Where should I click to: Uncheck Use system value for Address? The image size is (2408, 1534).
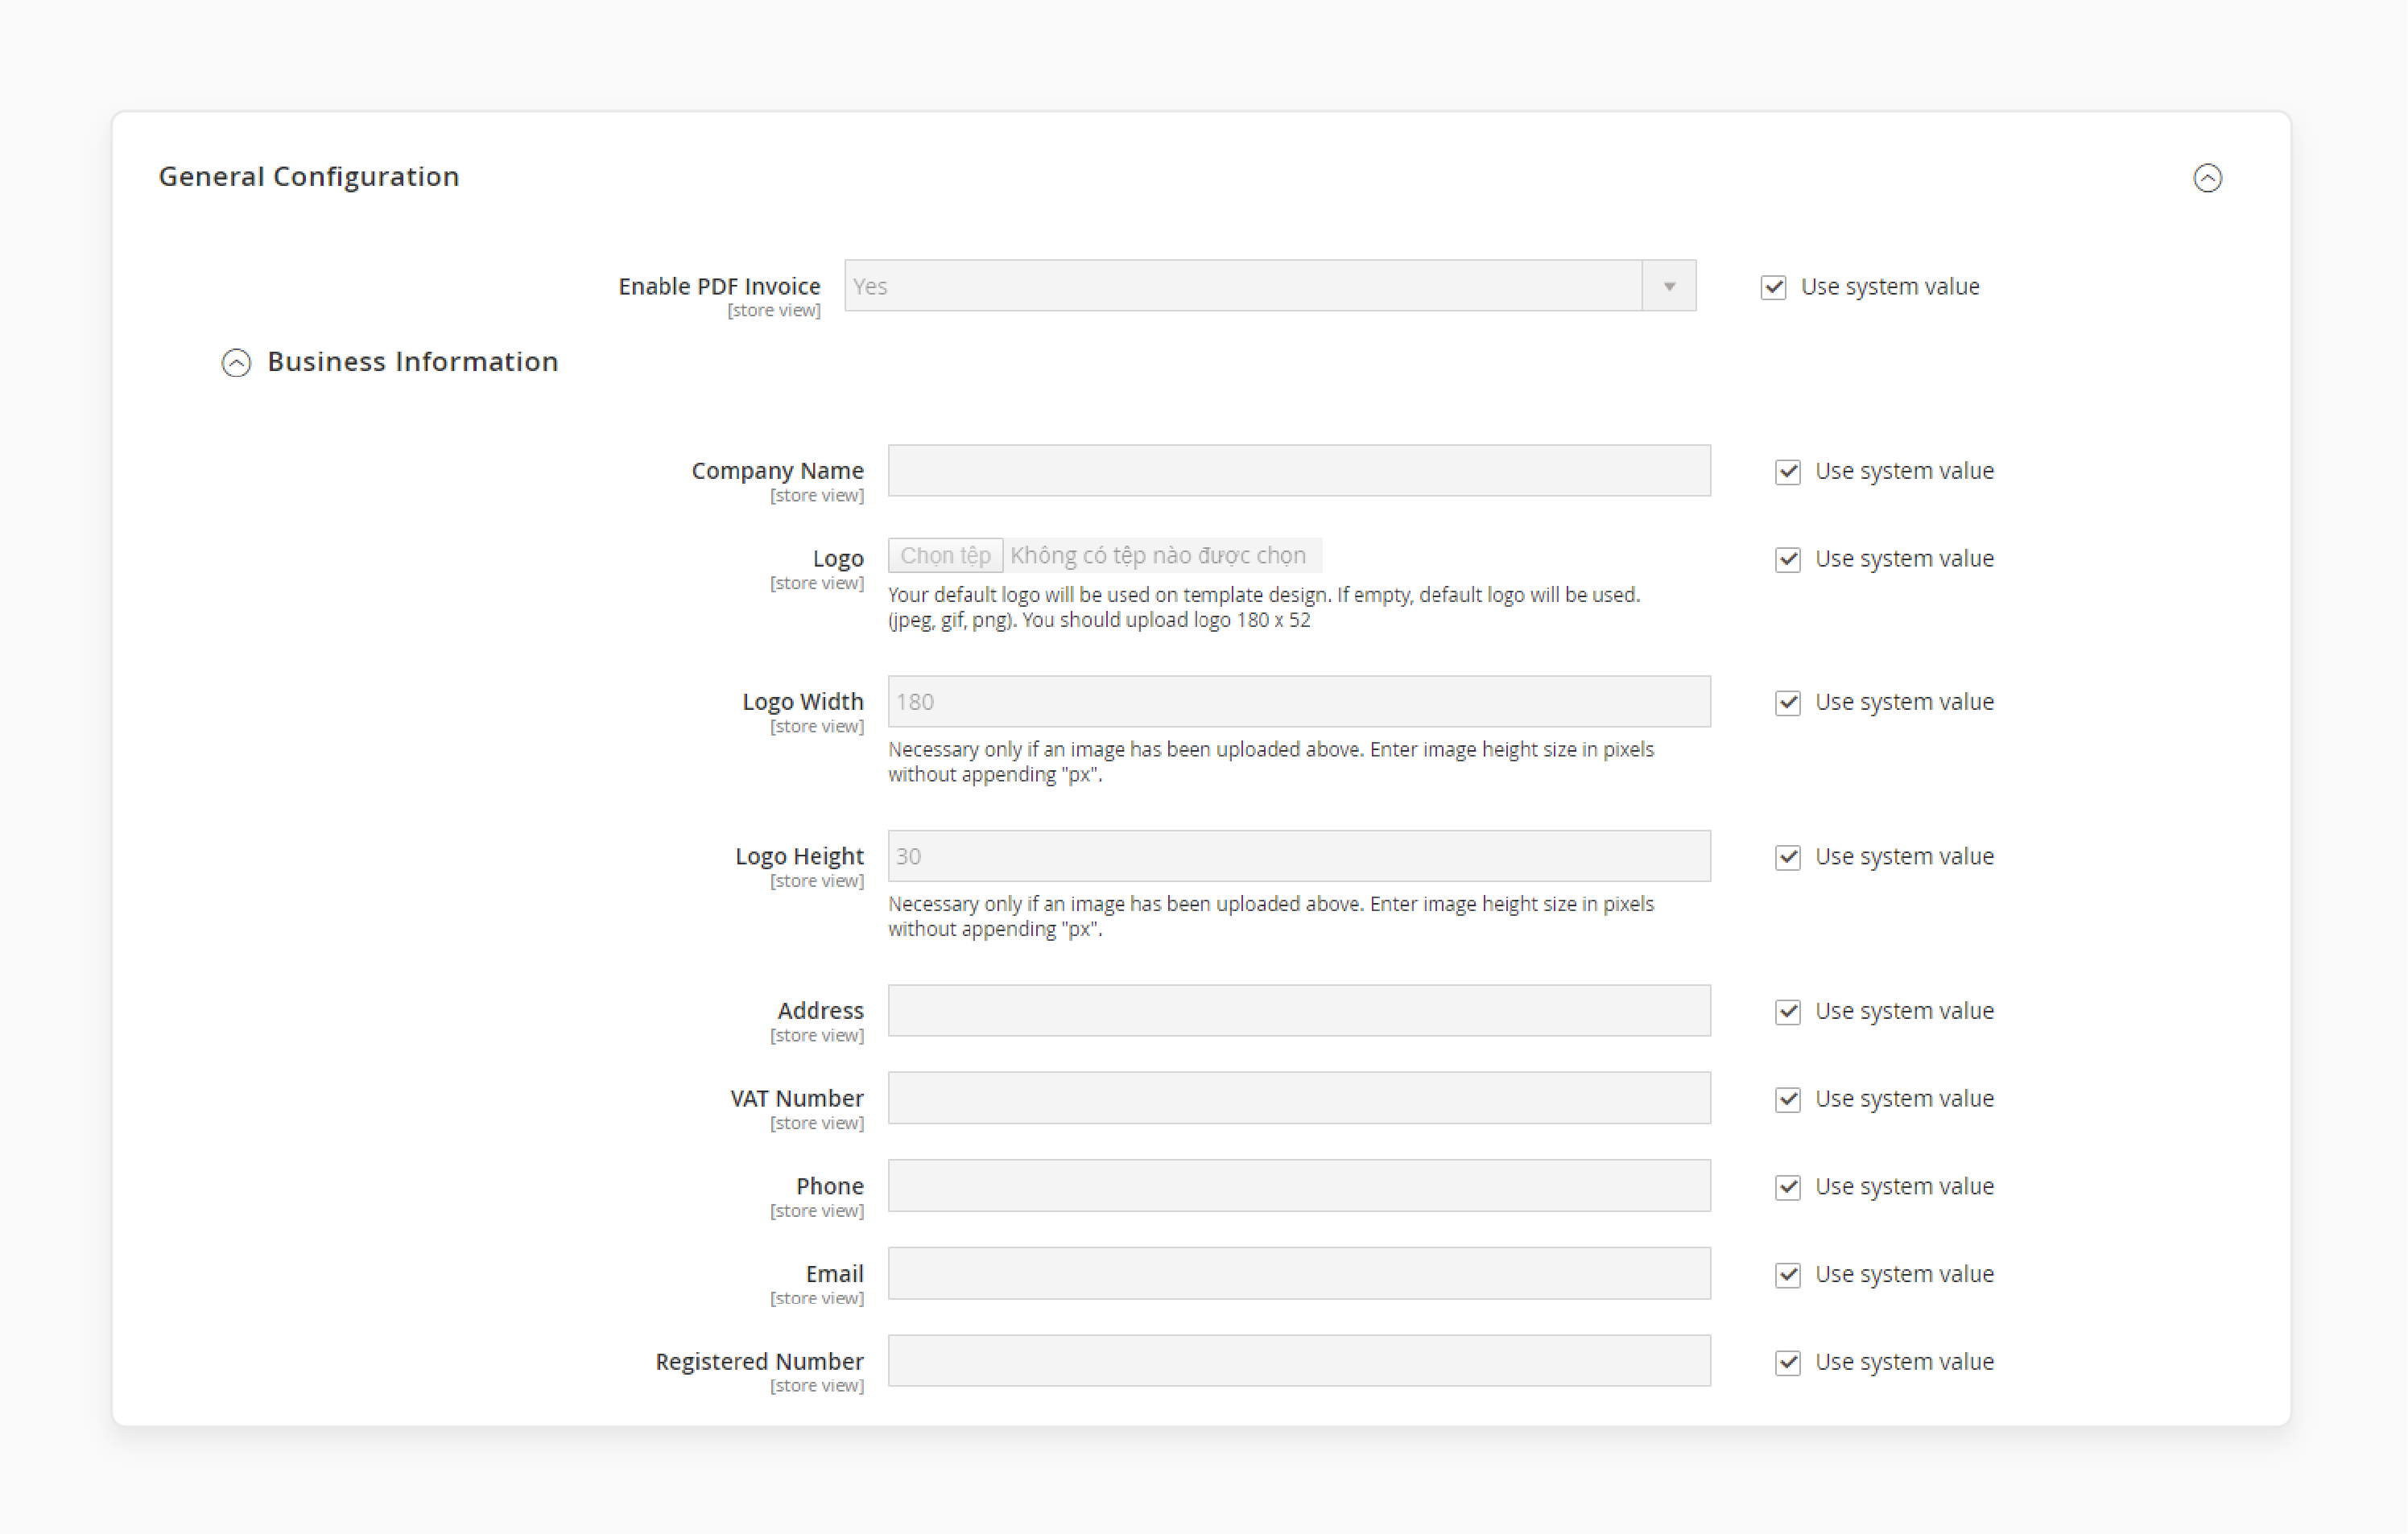[1787, 1011]
